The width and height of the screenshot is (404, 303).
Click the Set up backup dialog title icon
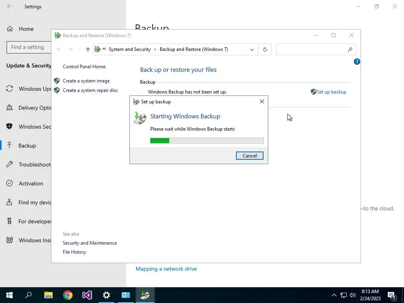click(x=136, y=101)
